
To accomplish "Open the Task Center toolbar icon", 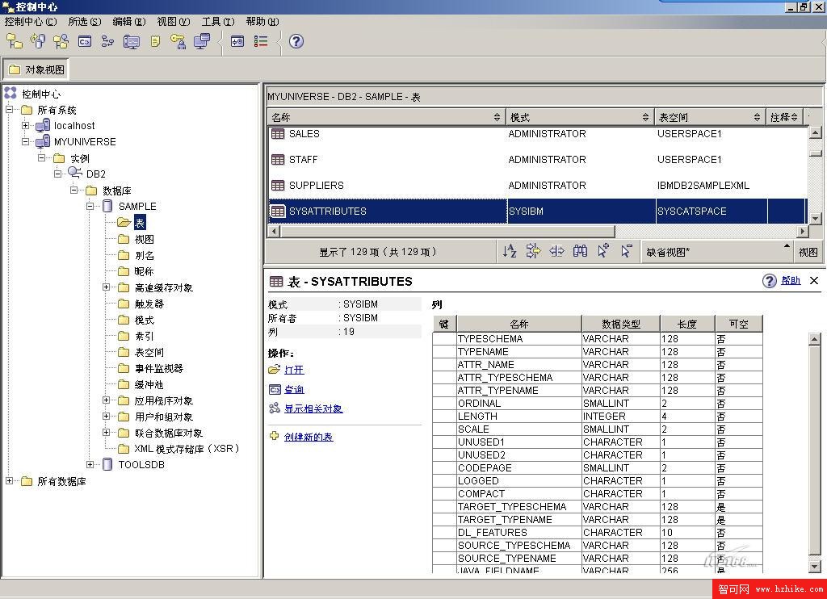I will click(107, 41).
